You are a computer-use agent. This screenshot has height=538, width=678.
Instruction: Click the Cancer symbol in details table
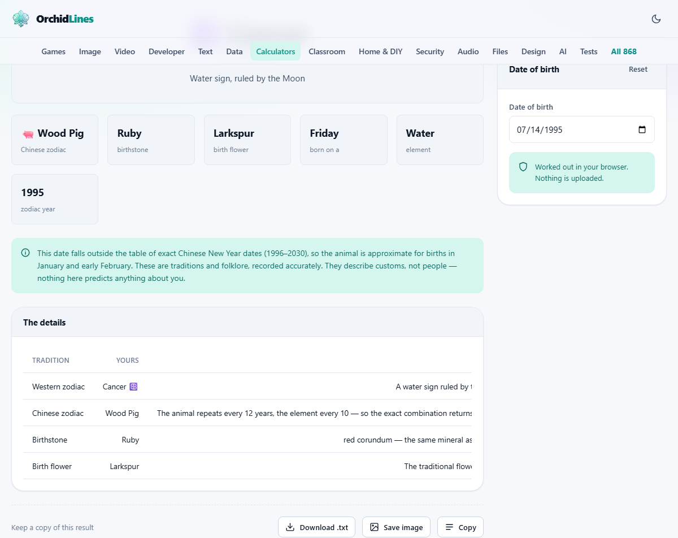(133, 387)
